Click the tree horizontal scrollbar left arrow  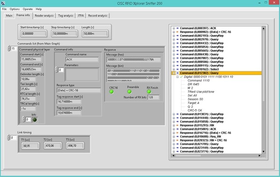point(173,156)
